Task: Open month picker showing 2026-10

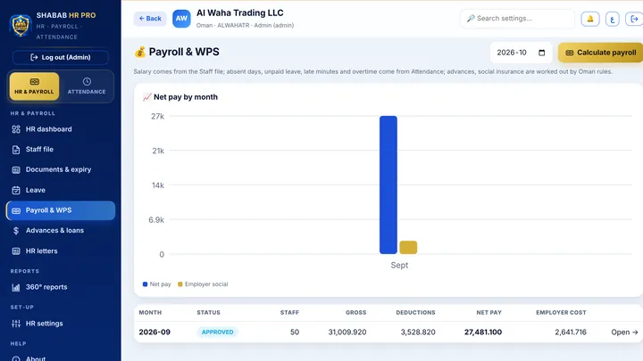Action: point(521,53)
